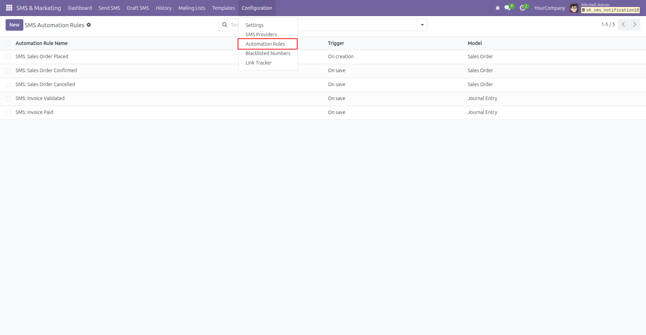The width and height of the screenshot is (646, 335).
Task: Open the SMS: Invoice Paid rule
Action: (34, 112)
